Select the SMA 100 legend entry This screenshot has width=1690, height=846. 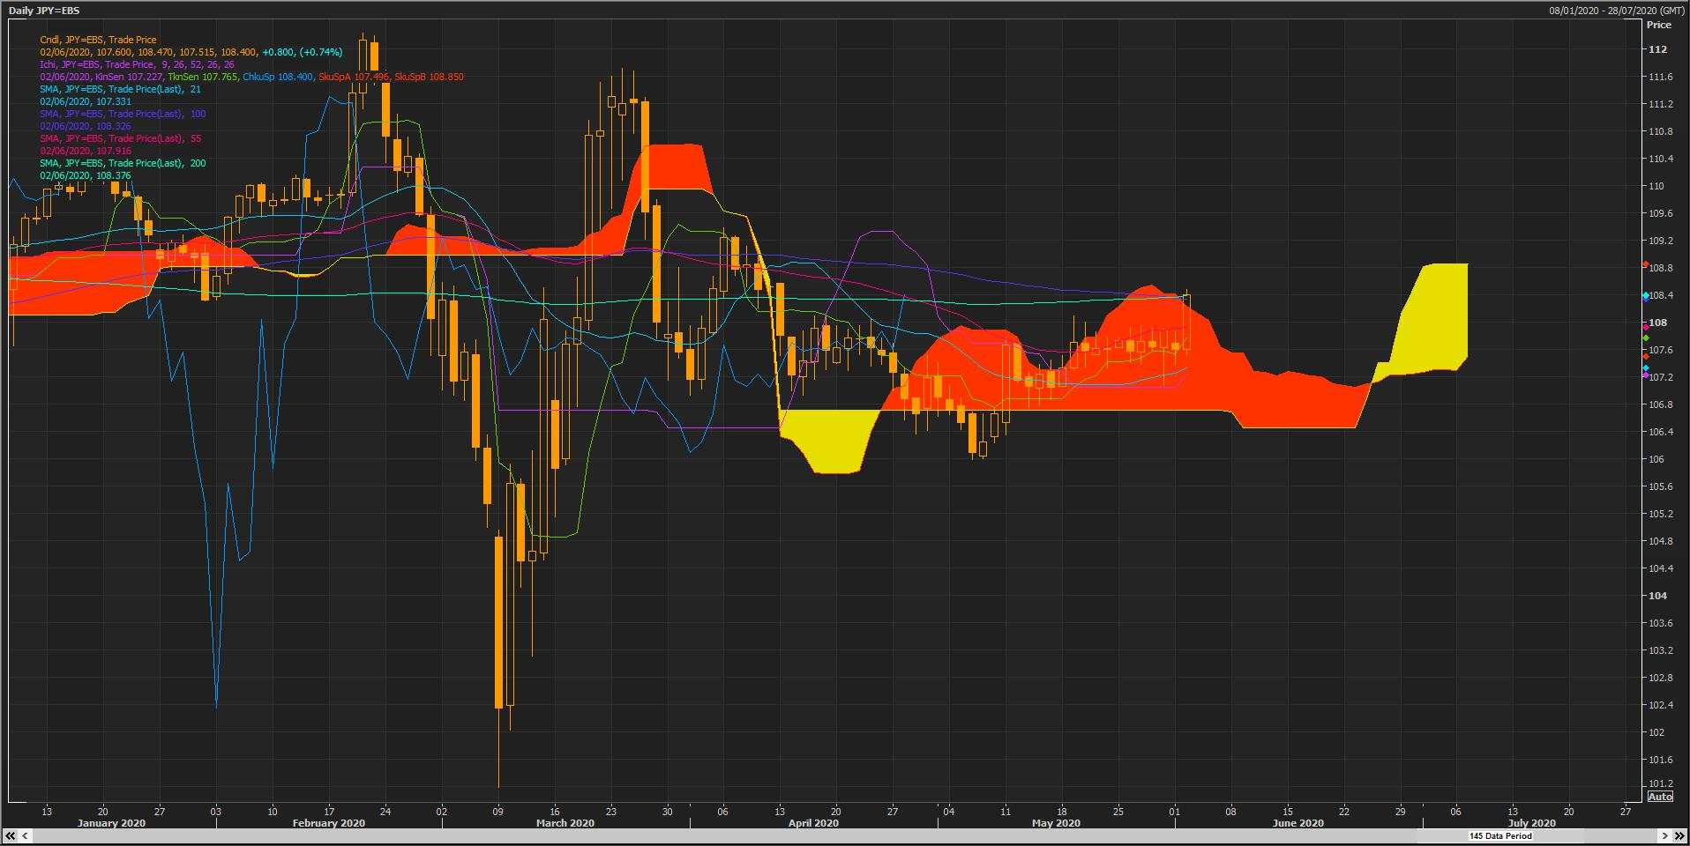pos(123,114)
